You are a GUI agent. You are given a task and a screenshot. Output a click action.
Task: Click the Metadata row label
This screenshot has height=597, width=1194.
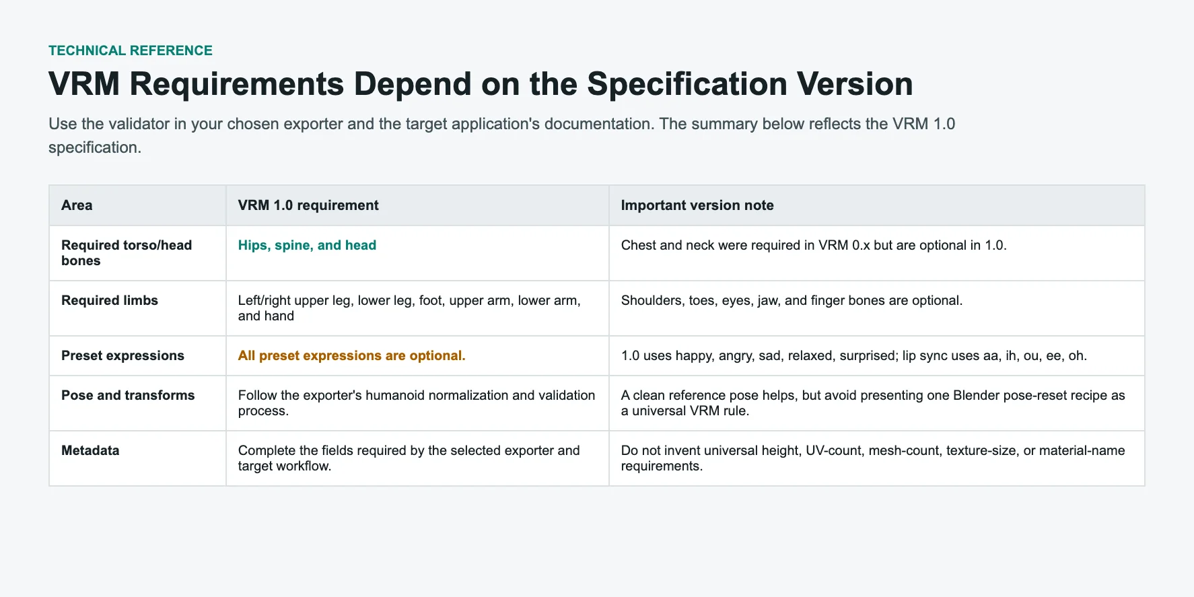(90, 450)
